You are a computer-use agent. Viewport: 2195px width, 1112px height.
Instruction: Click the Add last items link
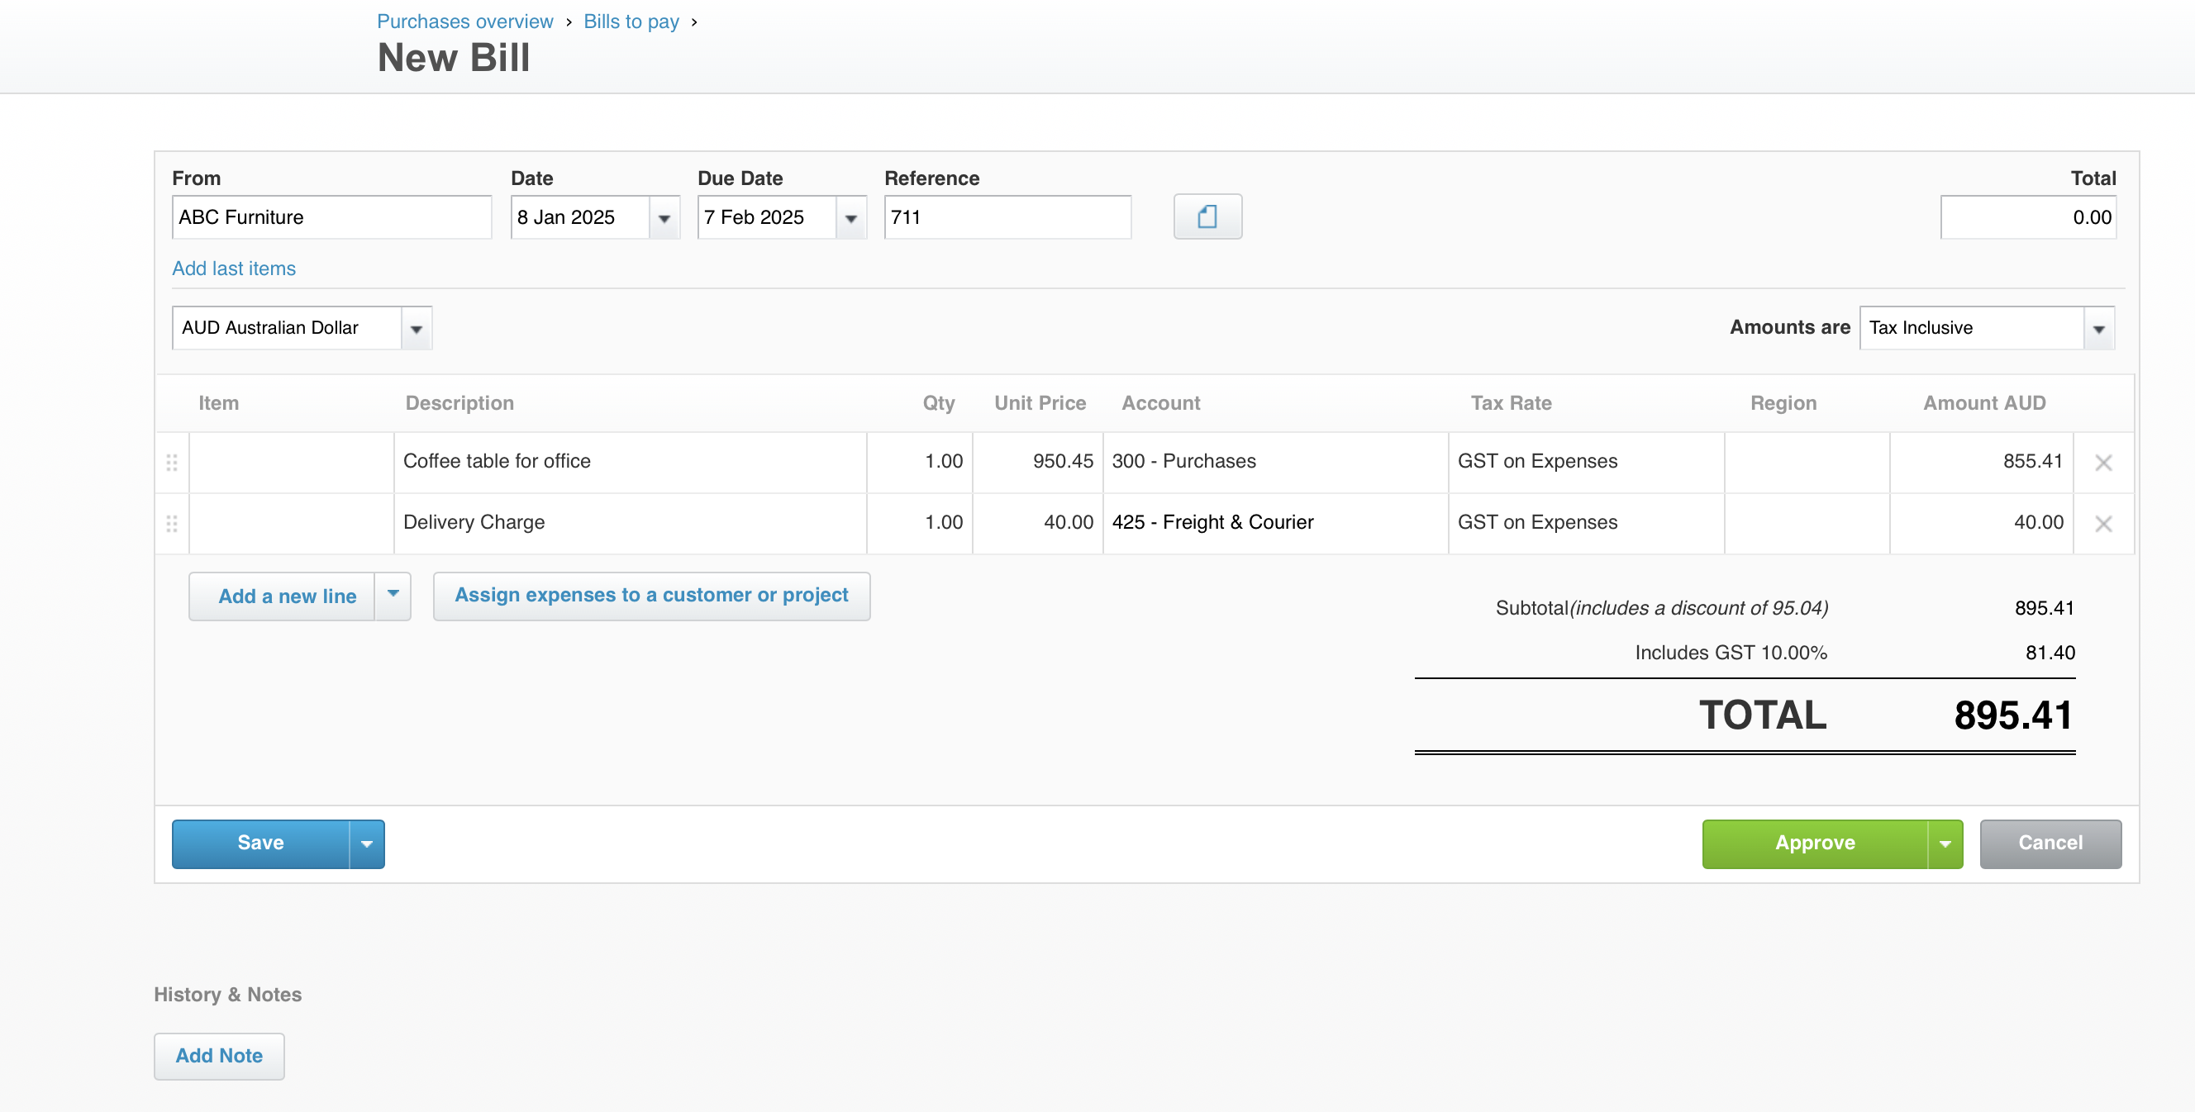click(234, 268)
